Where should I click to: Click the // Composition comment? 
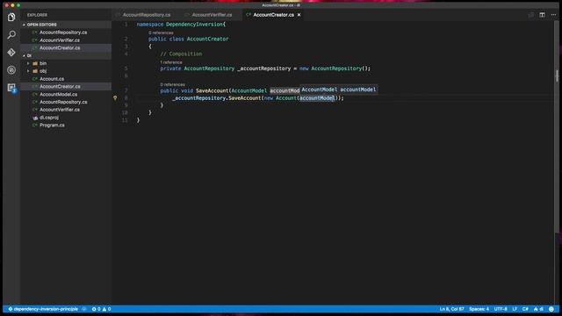tap(181, 54)
